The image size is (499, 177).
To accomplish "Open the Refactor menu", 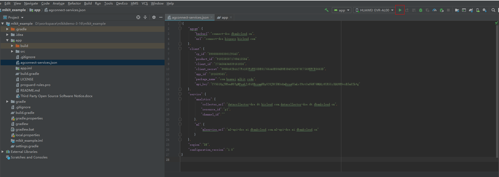I will tap(74, 3).
